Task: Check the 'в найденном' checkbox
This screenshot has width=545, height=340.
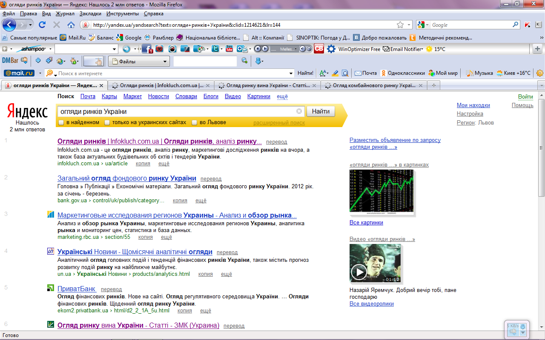Action: point(61,122)
